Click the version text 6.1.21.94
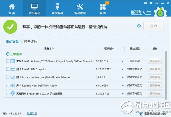 click(16, 114)
